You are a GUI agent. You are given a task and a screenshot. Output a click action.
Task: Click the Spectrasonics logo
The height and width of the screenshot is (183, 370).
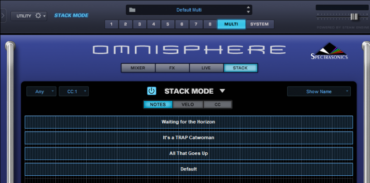click(x=329, y=51)
